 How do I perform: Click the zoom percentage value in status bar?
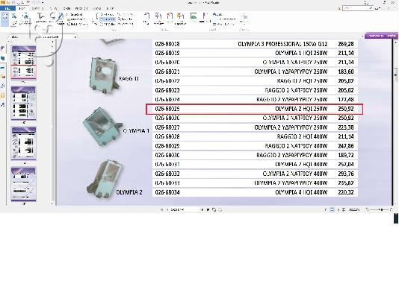pos(354,210)
